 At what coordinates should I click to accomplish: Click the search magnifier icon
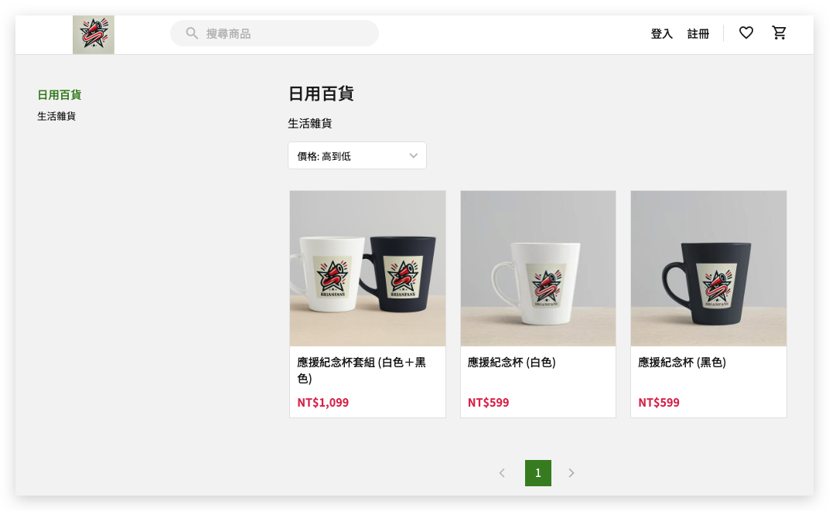click(192, 33)
